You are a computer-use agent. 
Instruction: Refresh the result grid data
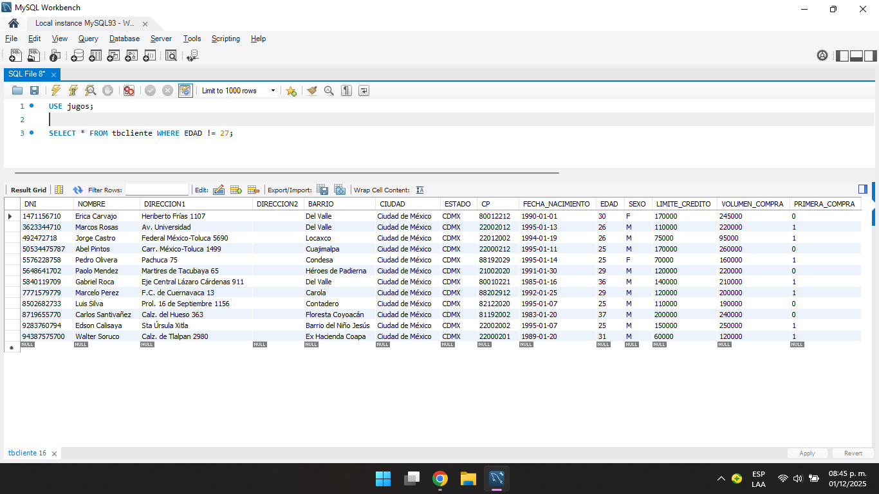(78, 190)
